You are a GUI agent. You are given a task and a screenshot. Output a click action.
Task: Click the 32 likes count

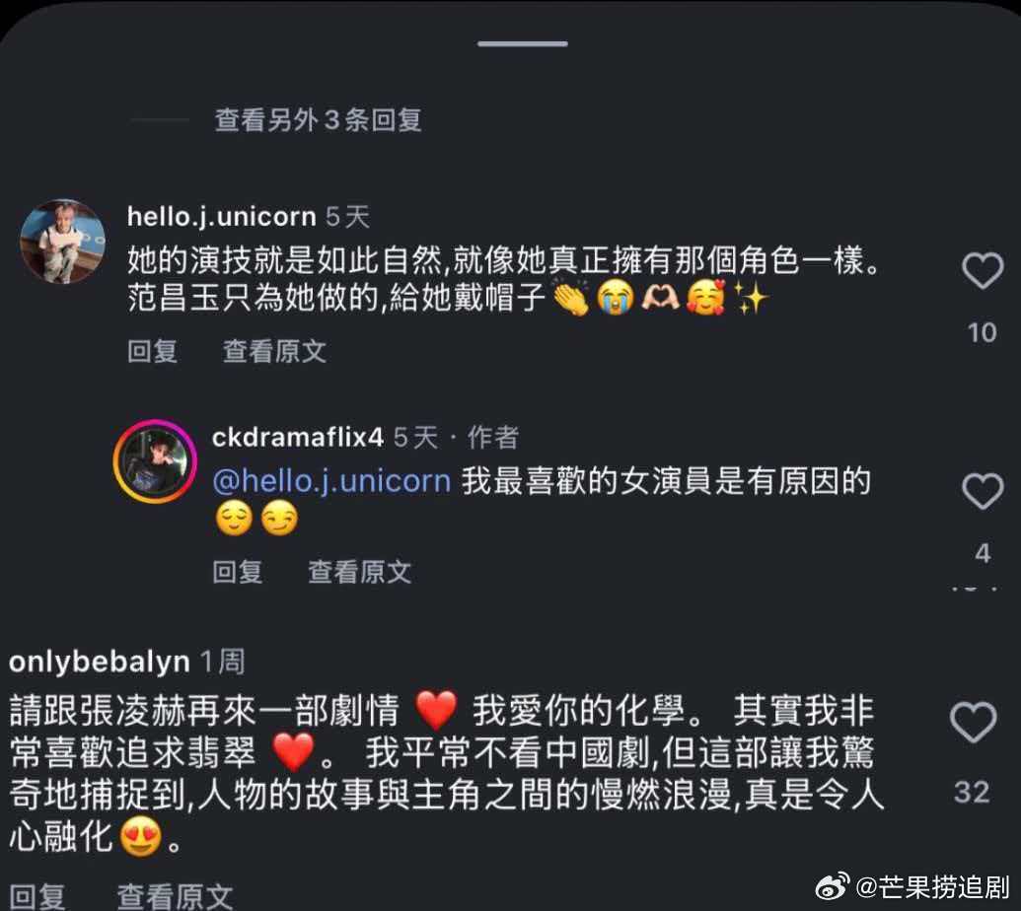(x=972, y=792)
